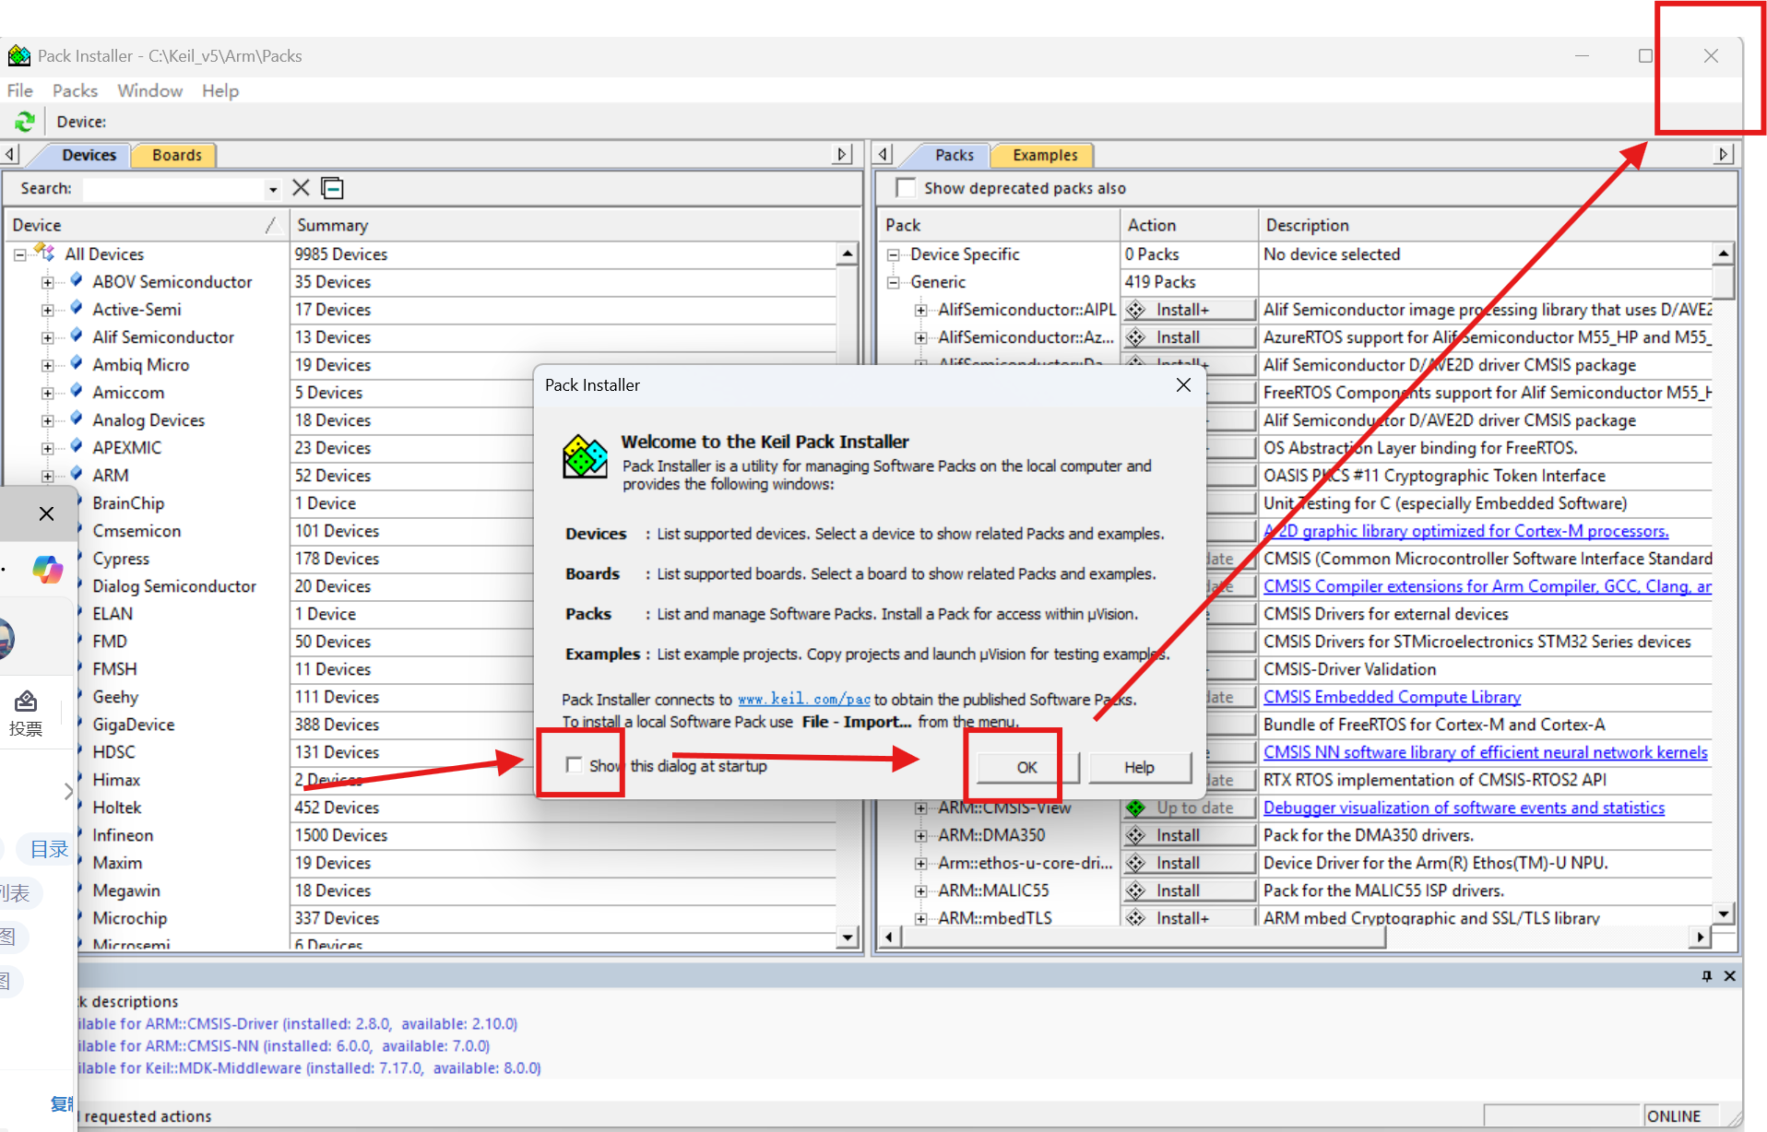Click the left arrow beside Devices tab

tap(10, 154)
